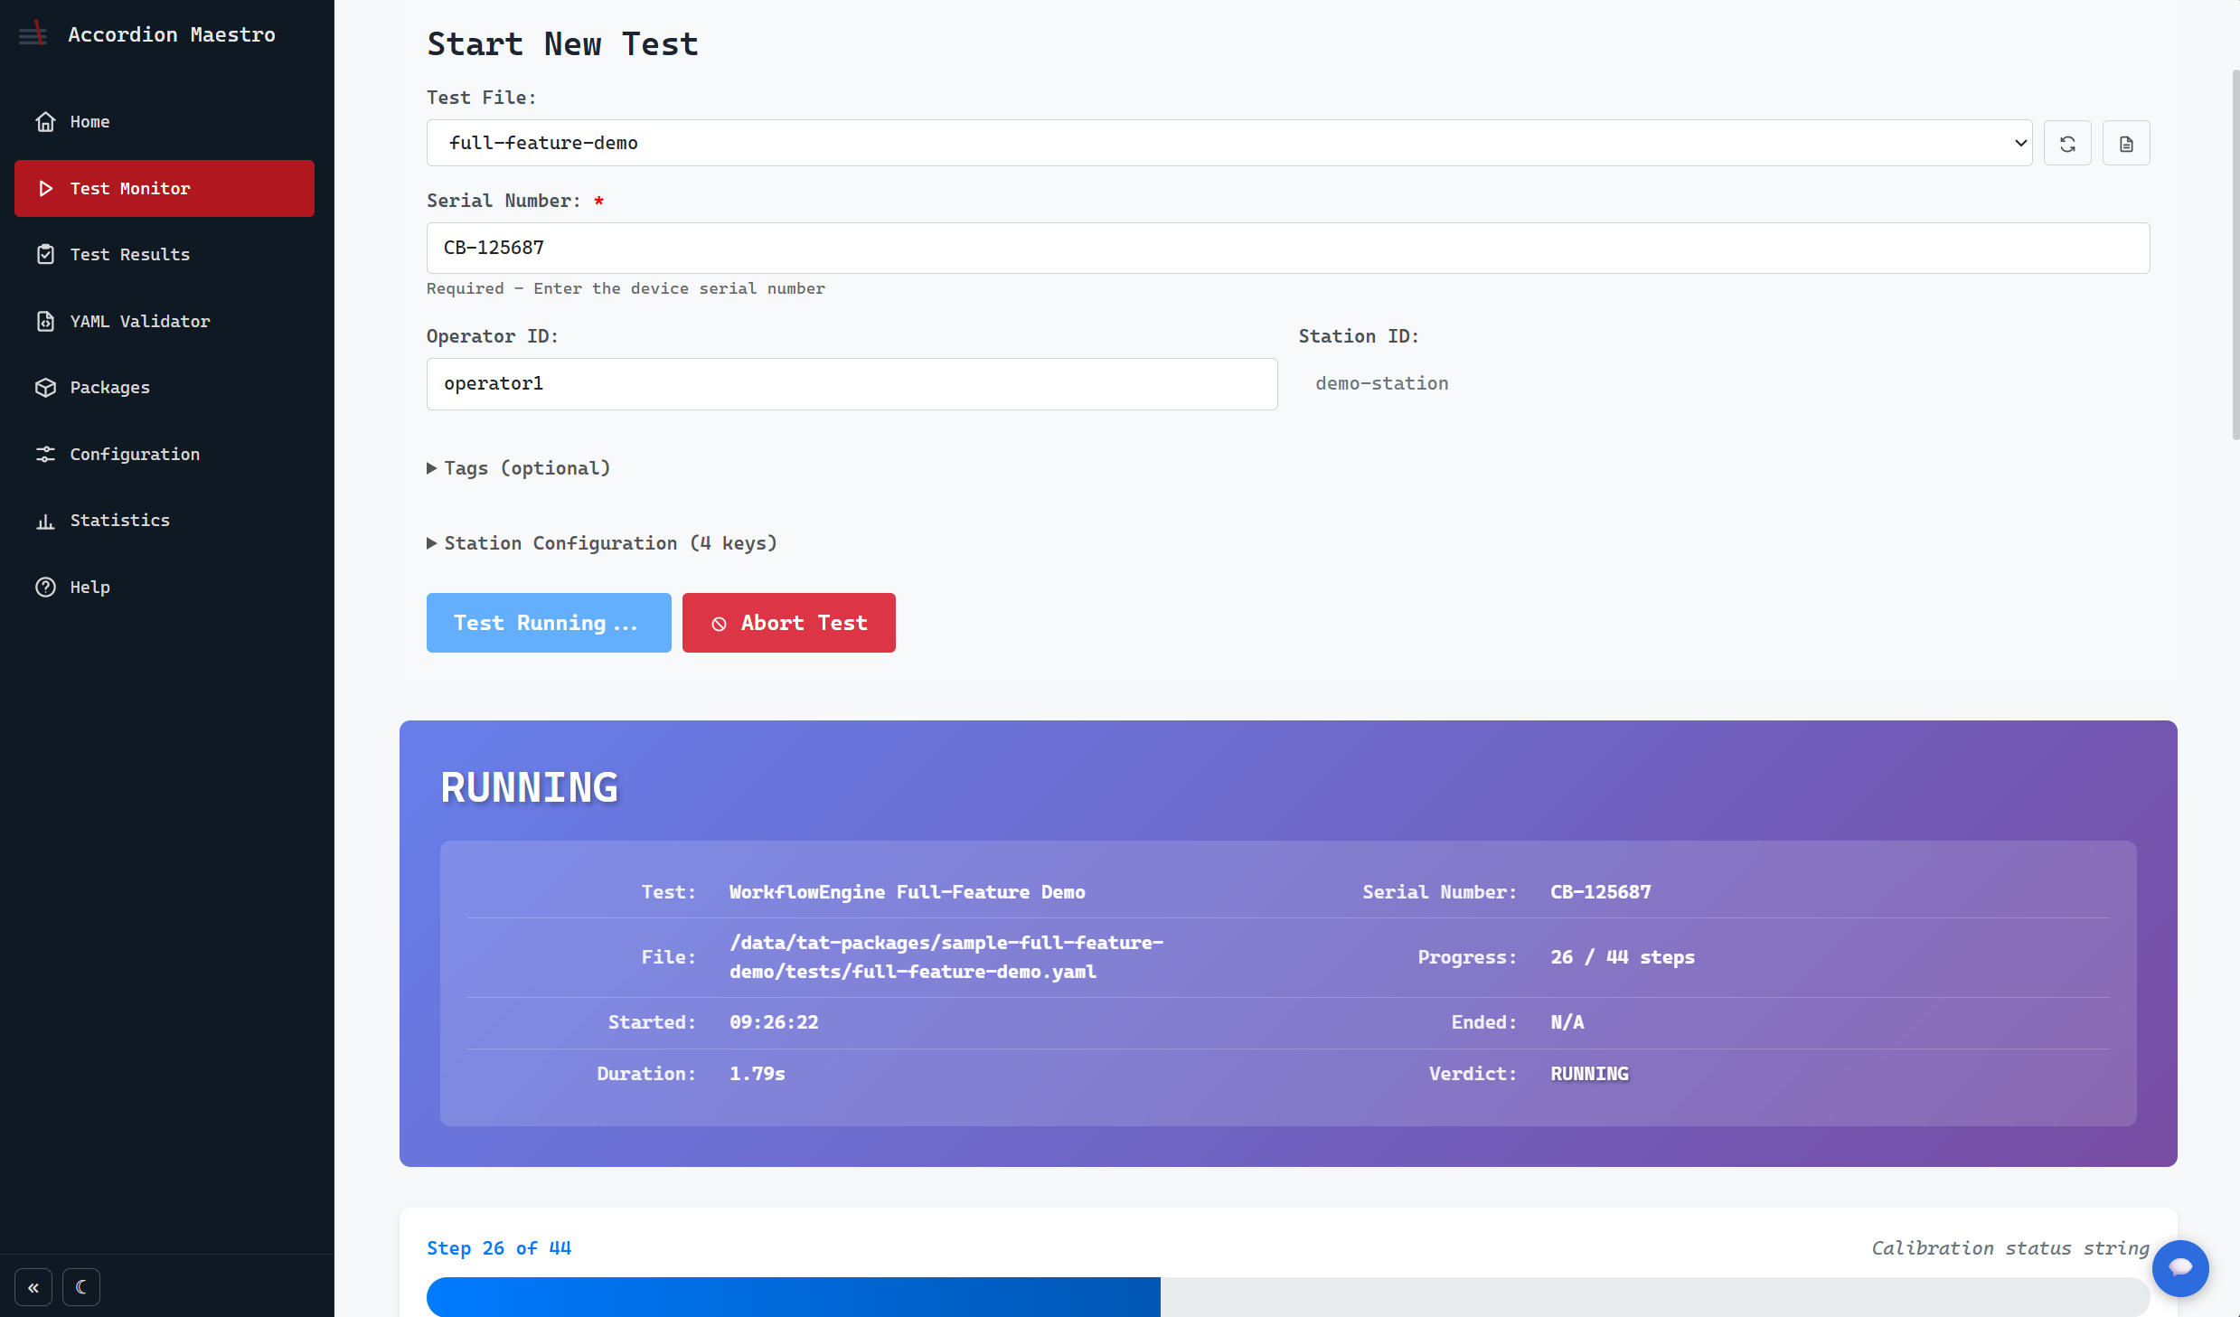Click Duration value 1.79s

(757, 1074)
